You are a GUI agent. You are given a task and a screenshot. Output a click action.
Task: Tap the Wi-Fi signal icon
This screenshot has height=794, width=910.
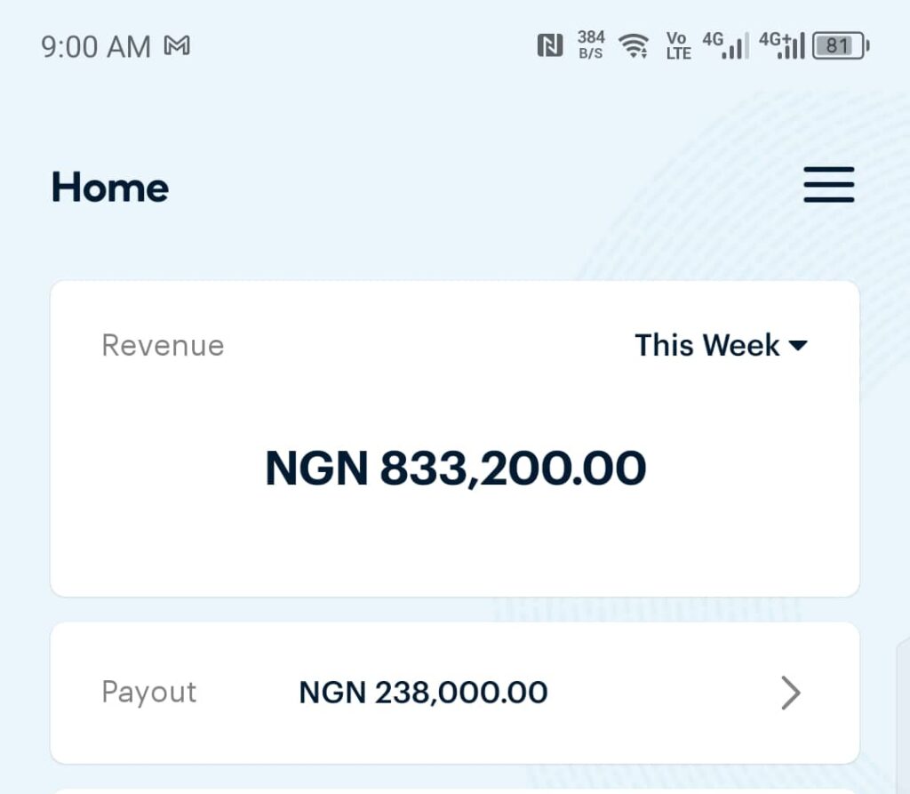click(634, 45)
